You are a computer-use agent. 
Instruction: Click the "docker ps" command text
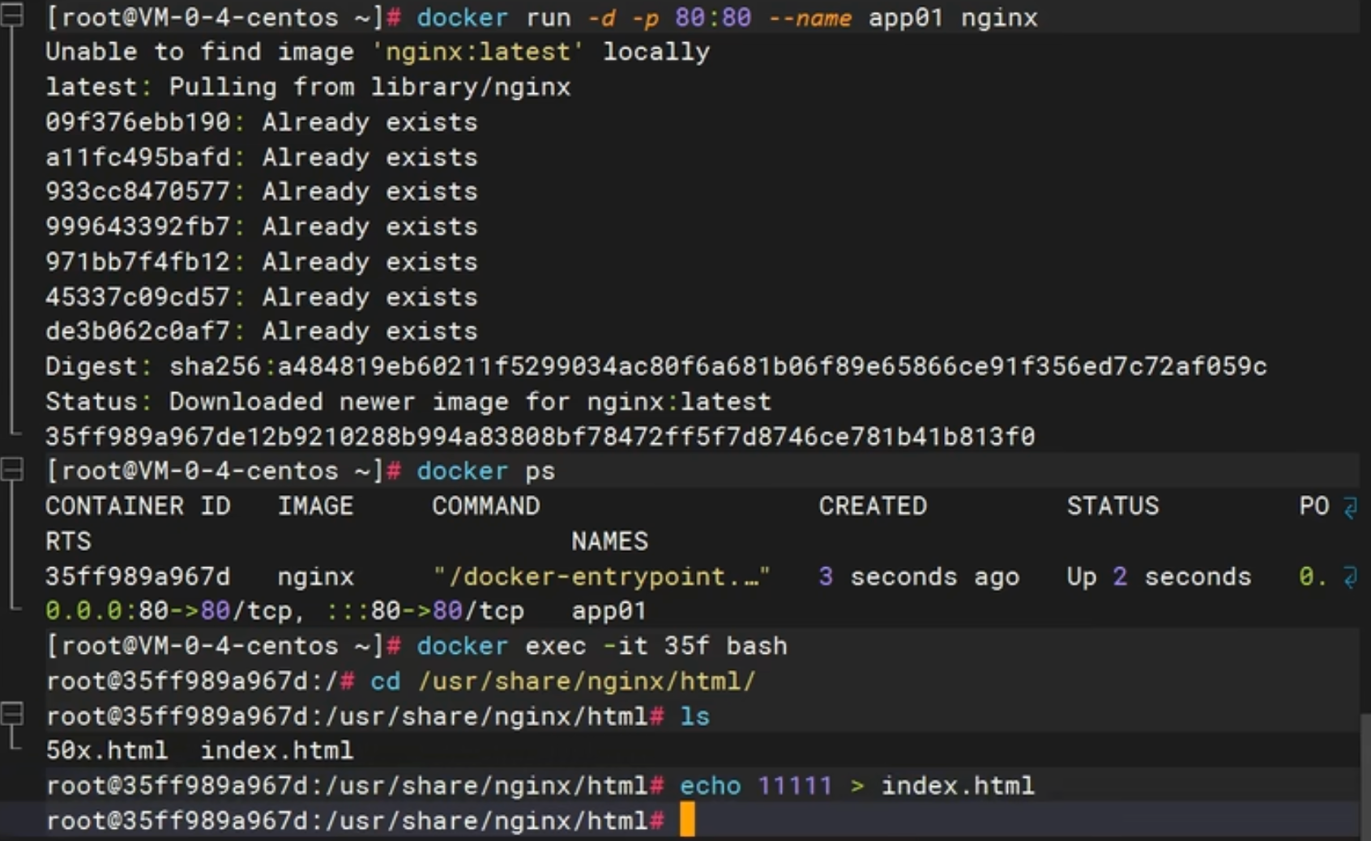486,471
